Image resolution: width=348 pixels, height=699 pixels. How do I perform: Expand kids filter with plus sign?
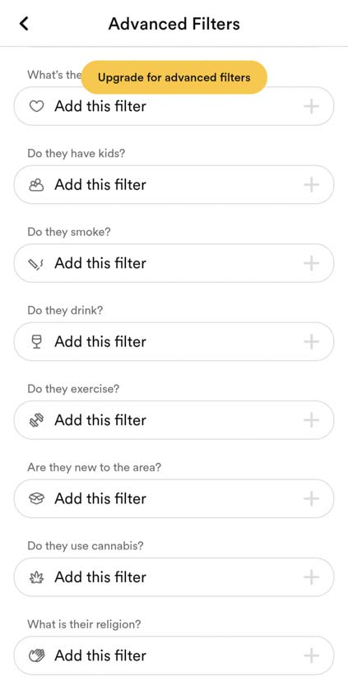pos(311,185)
